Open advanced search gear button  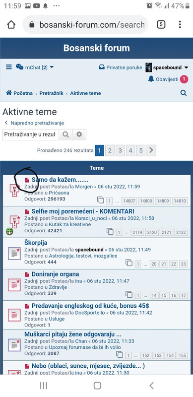79,134
